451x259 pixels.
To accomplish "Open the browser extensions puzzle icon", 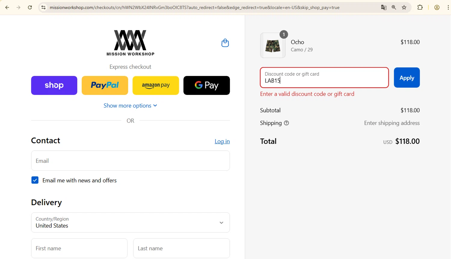I will 420,8.
